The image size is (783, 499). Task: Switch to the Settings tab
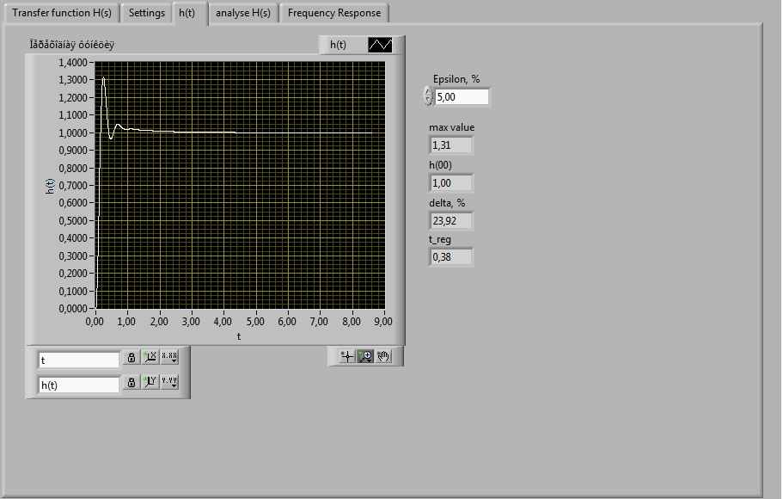[147, 13]
